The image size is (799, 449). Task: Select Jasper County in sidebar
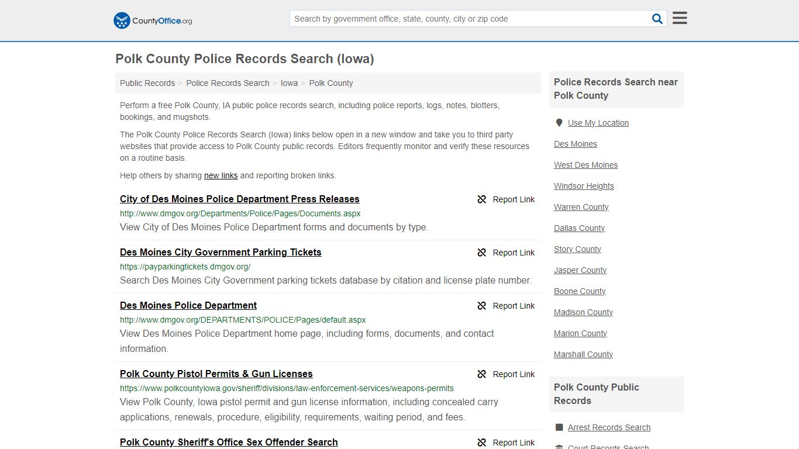[580, 270]
